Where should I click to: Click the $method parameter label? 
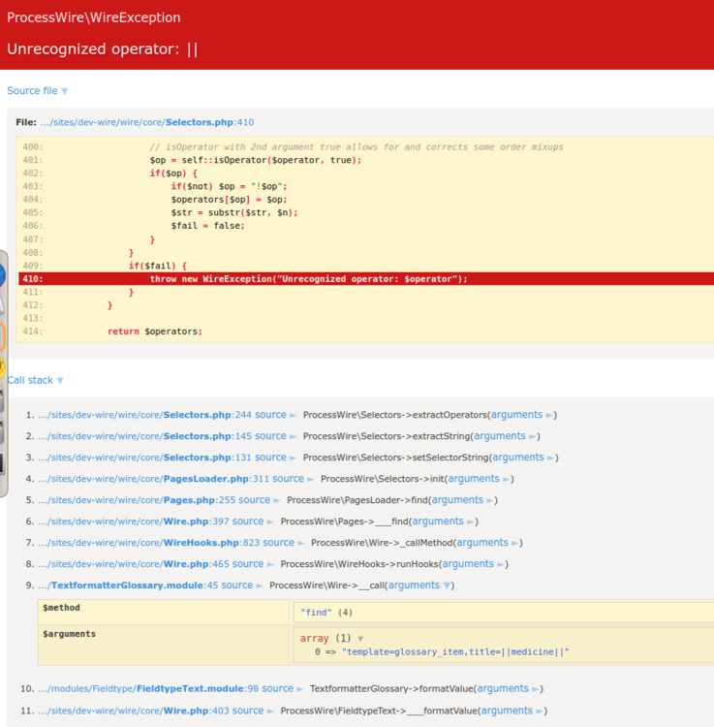61,608
